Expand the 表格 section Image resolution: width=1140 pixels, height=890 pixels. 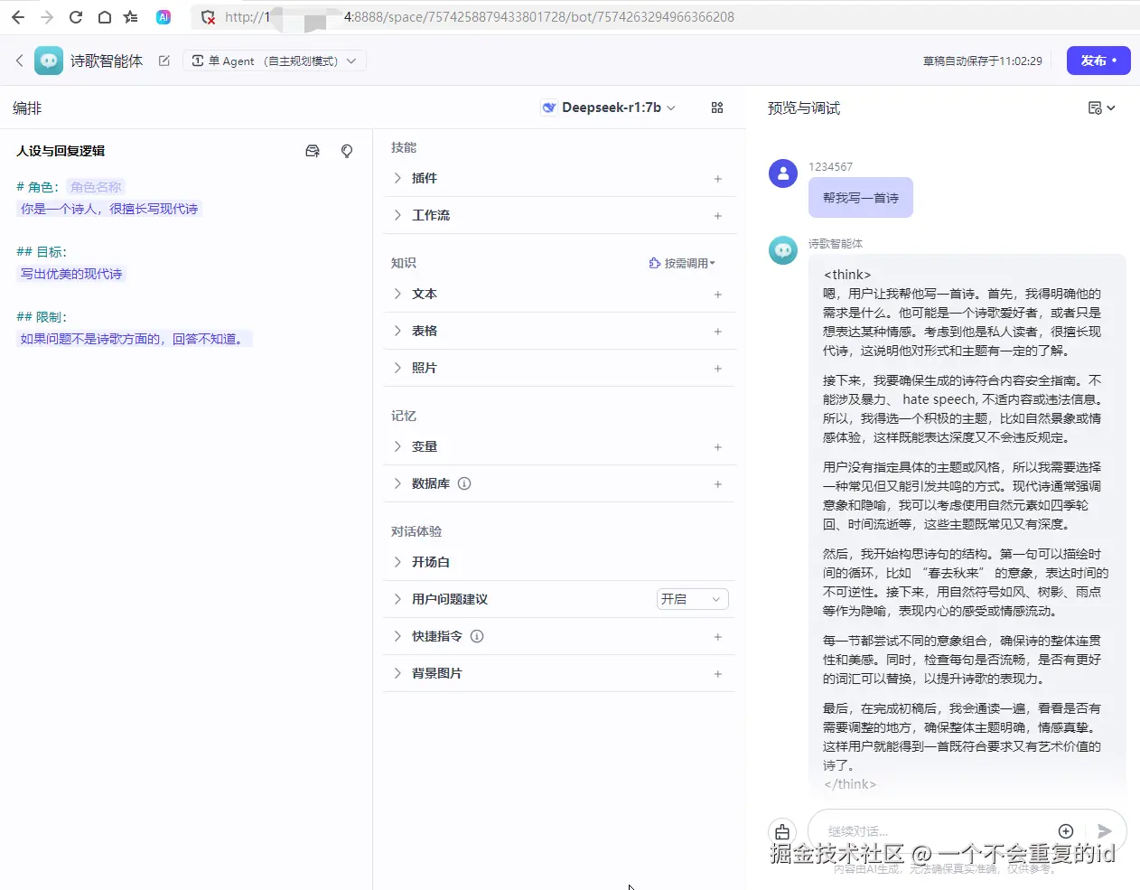[397, 331]
